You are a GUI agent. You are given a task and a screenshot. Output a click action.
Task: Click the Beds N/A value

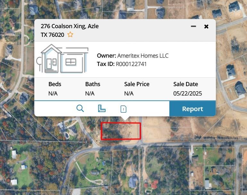[x=53, y=93]
